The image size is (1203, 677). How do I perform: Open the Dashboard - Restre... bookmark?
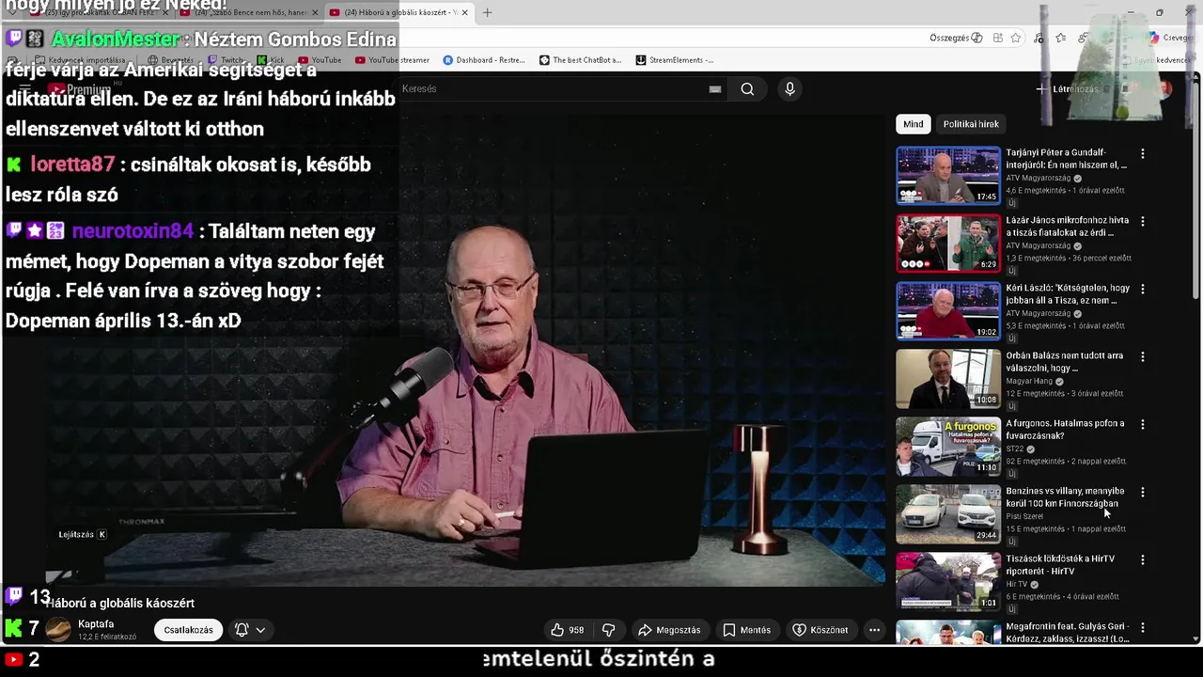click(483, 60)
